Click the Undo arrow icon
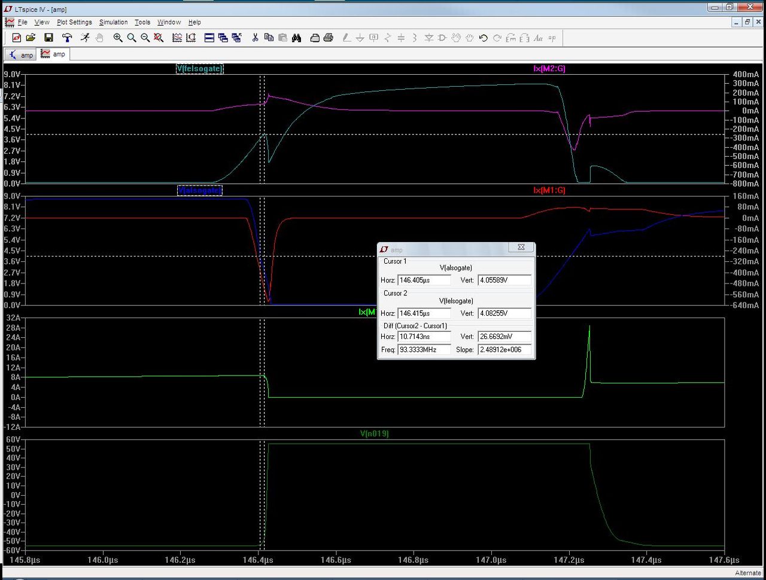766x580 pixels. pos(484,38)
